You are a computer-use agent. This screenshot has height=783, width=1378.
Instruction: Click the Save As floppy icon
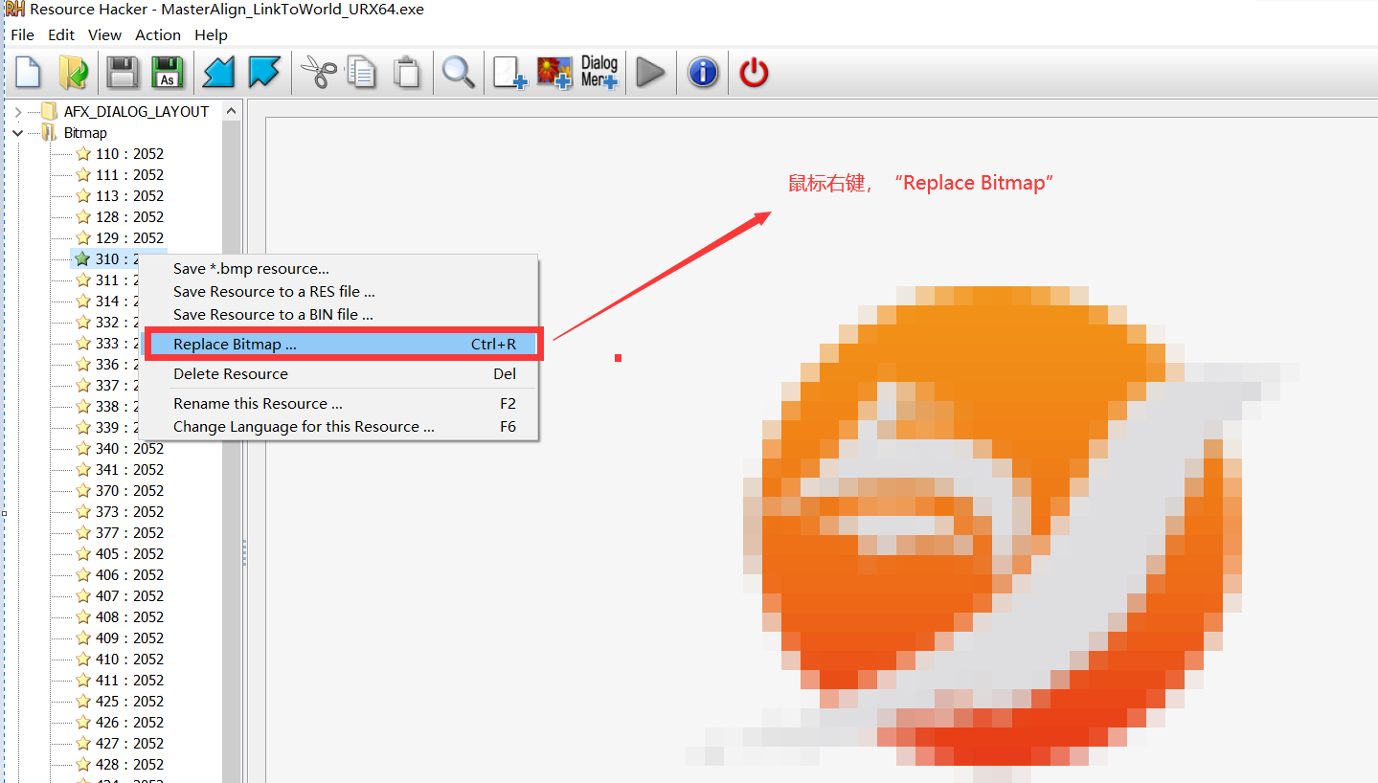click(168, 73)
